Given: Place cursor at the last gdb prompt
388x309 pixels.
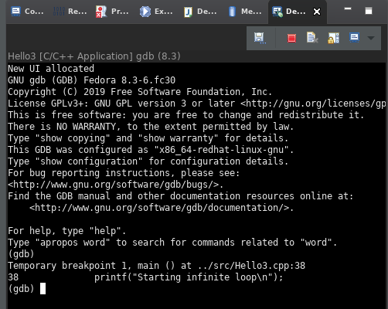Looking at the screenshot, I should pos(43,289).
